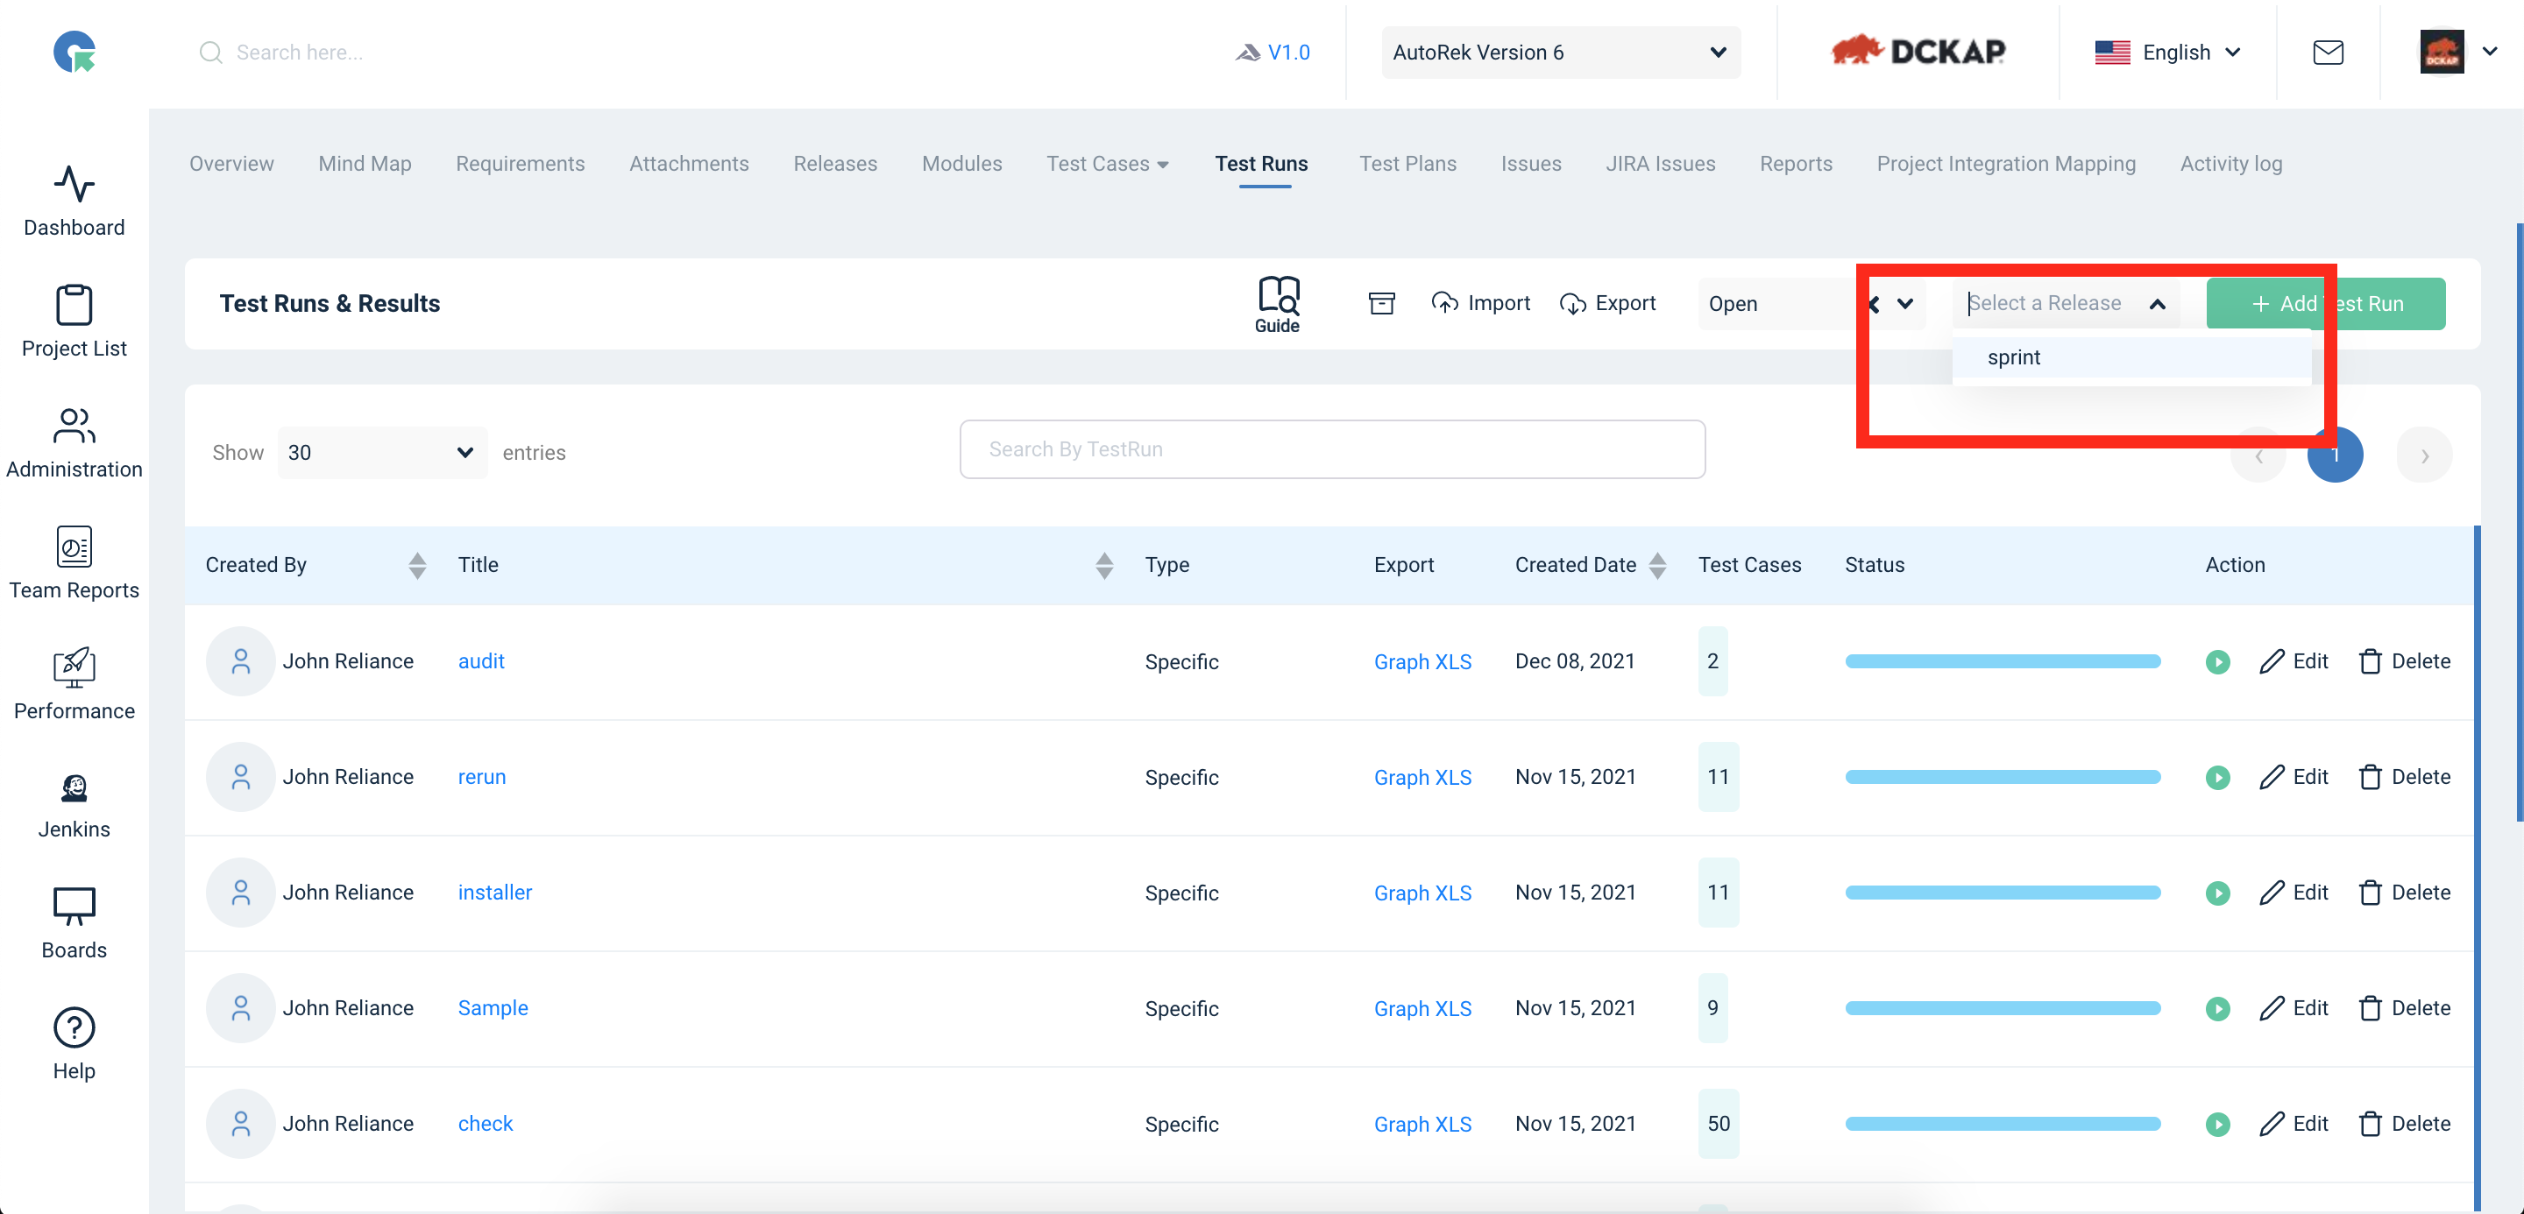The width and height of the screenshot is (2524, 1214).
Task: Open the Guide book icon
Action: pos(1278,303)
